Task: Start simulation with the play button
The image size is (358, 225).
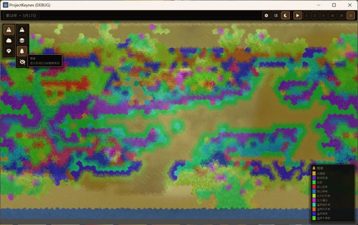Action: 297,15
